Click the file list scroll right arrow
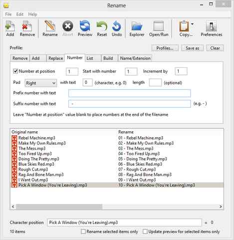Viewport: 234px width, 240px height. pos(221,207)
